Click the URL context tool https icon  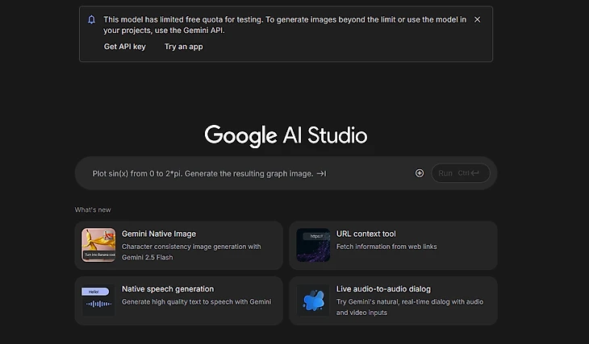313,245
